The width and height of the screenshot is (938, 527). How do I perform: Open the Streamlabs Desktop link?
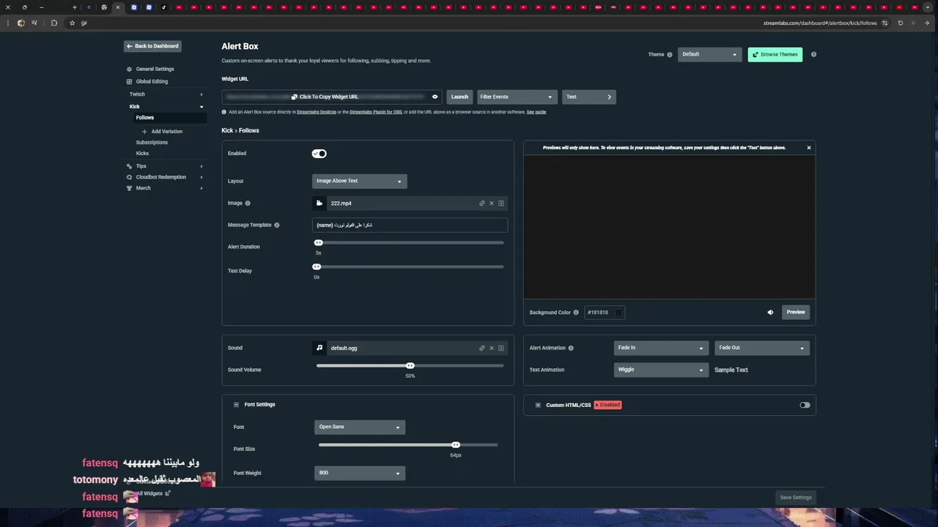[x=317, y=112]
